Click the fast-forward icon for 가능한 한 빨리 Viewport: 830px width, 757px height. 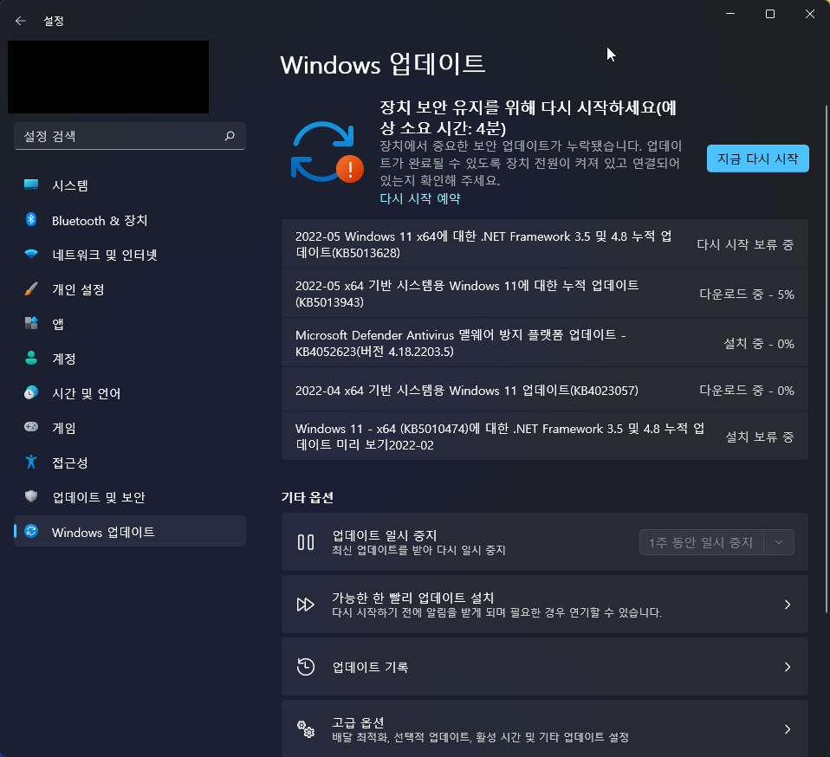click(306, 605)
